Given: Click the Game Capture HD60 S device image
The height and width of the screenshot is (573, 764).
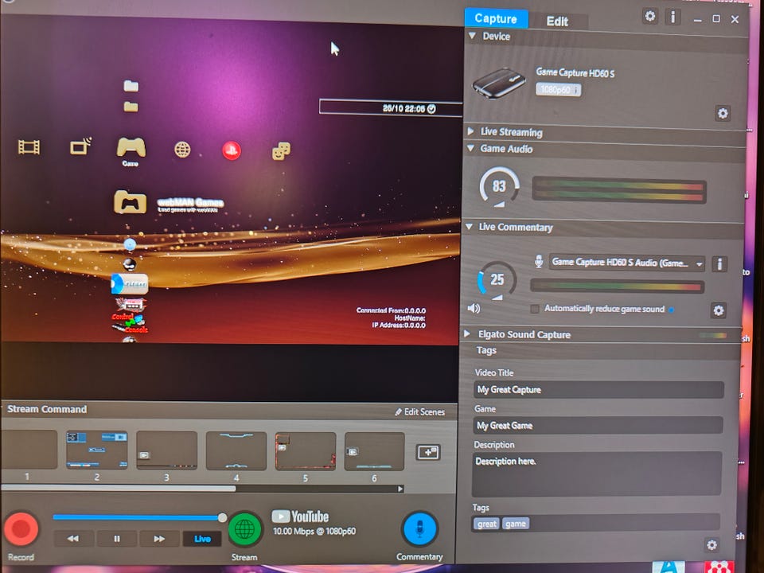Looking at the screenshot, I should pyautogui.click(x=499, y=84).
